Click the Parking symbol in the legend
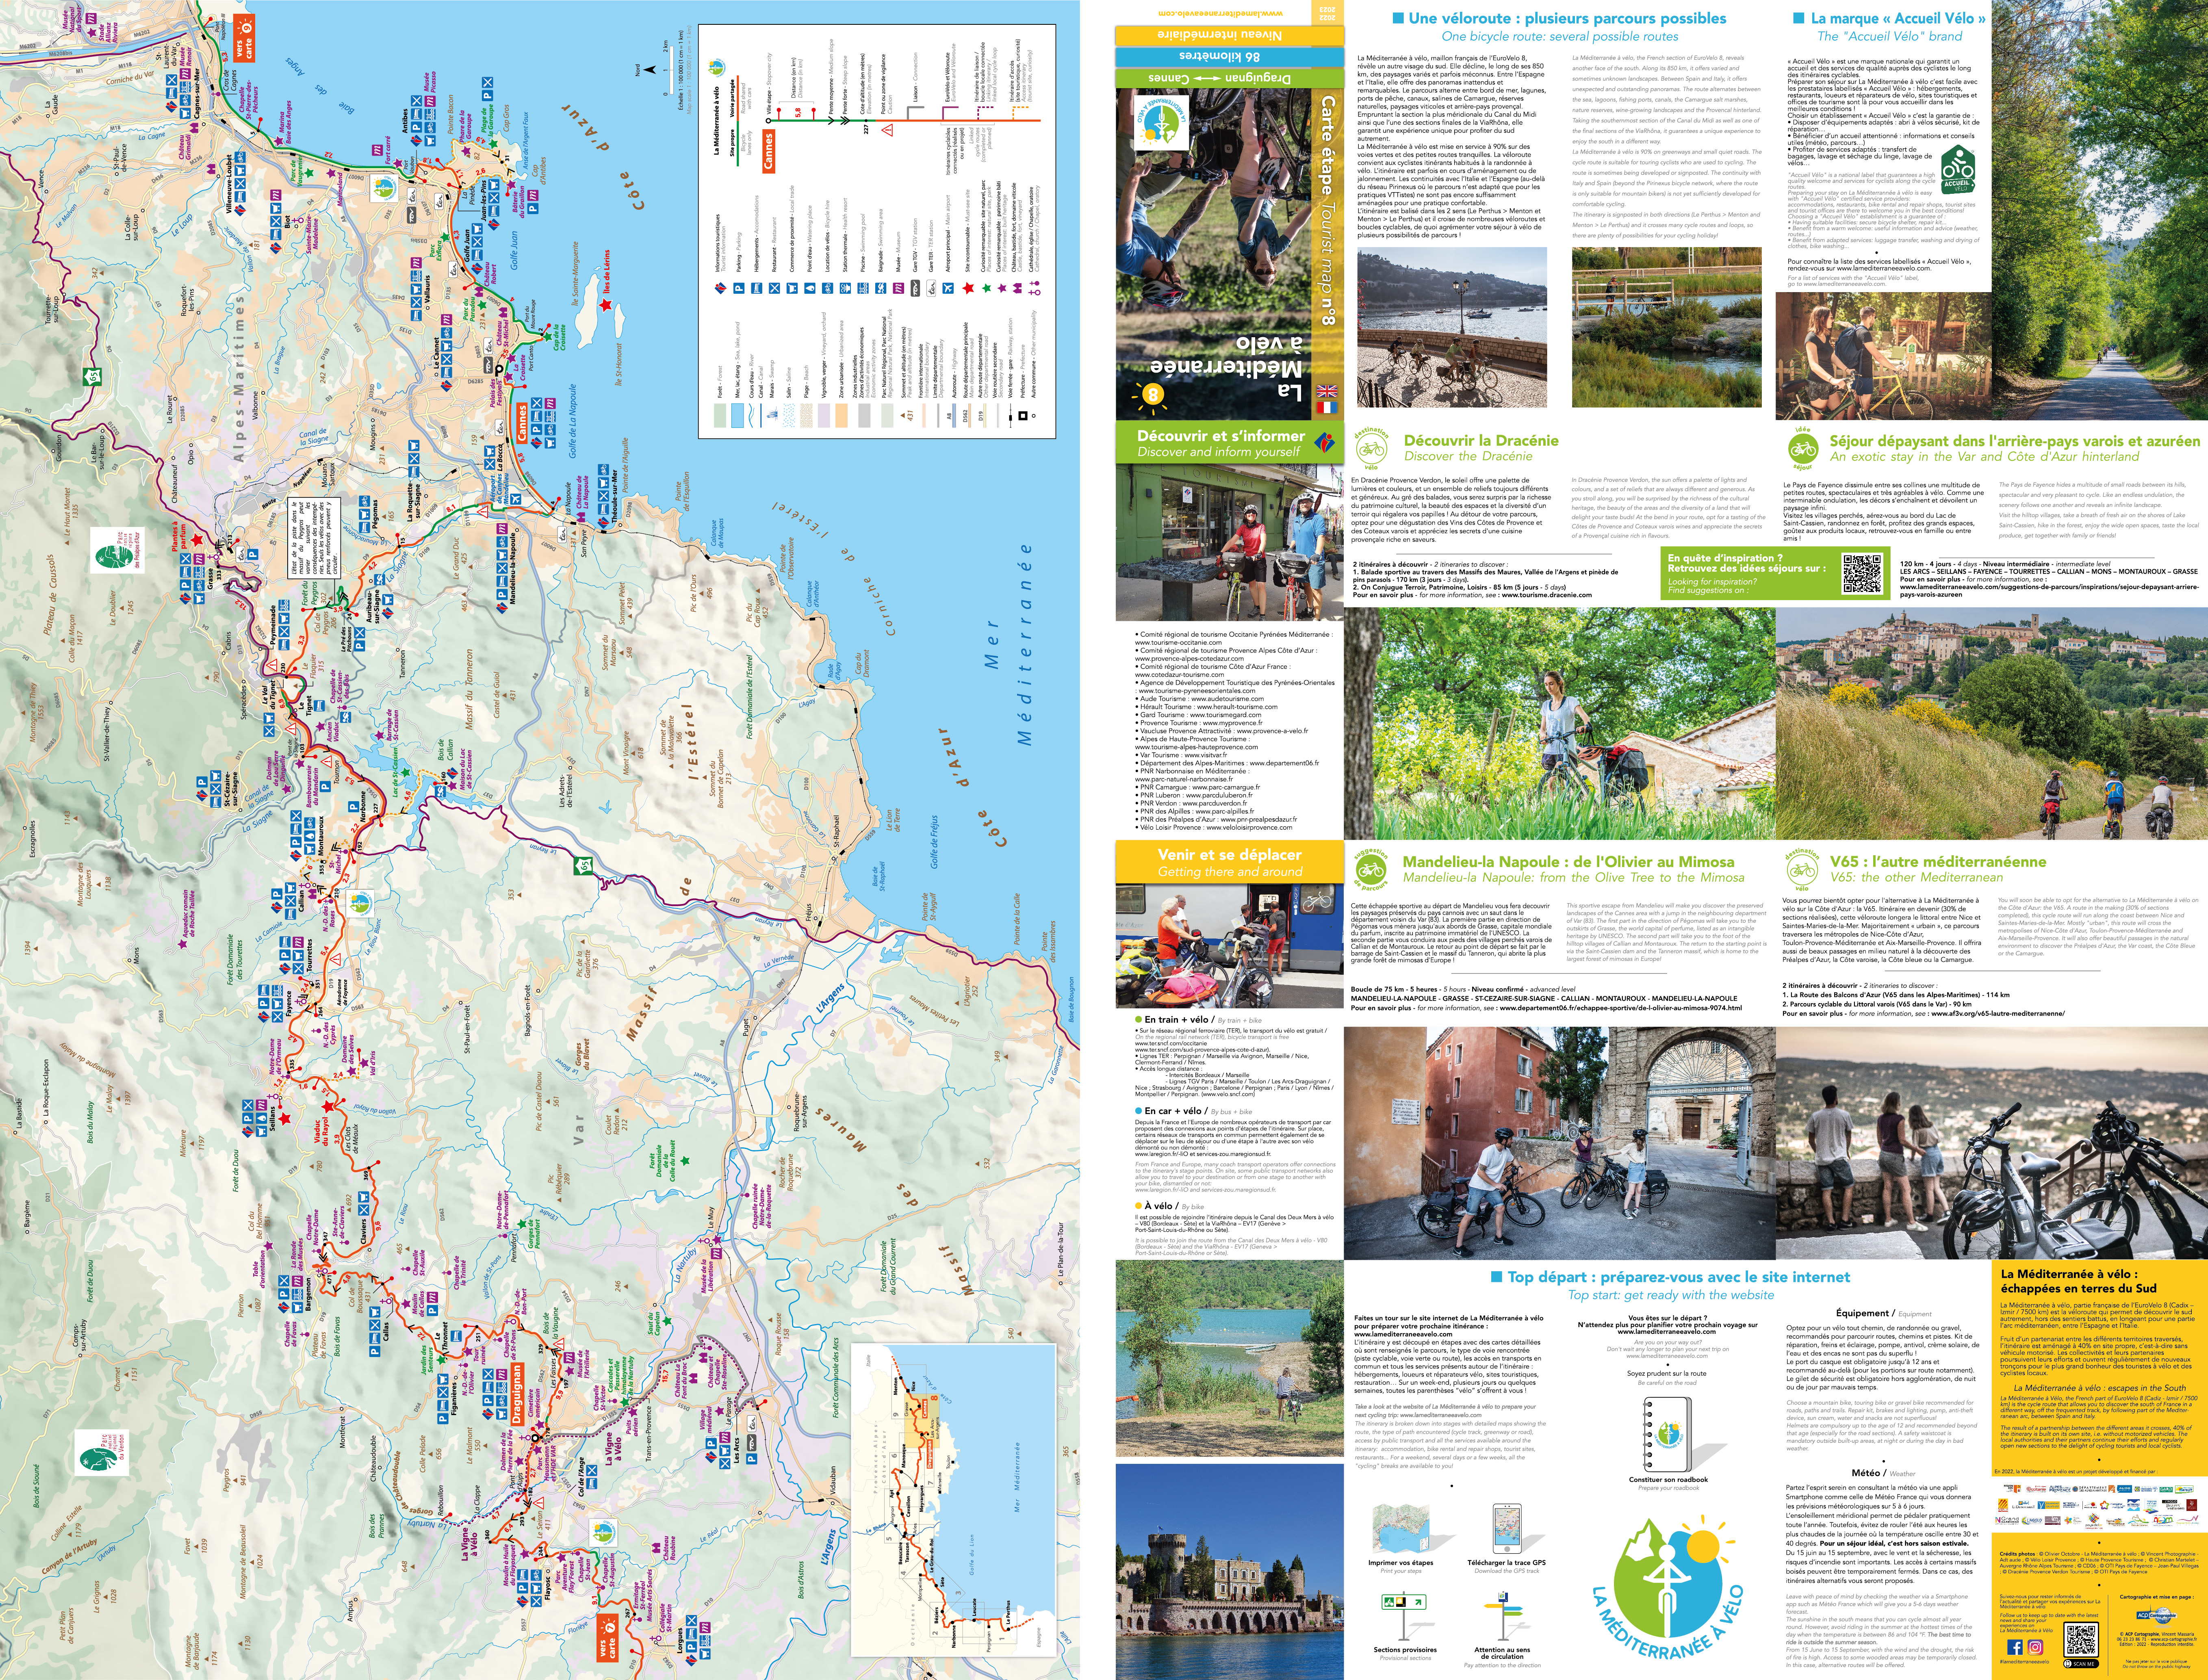 739,289
